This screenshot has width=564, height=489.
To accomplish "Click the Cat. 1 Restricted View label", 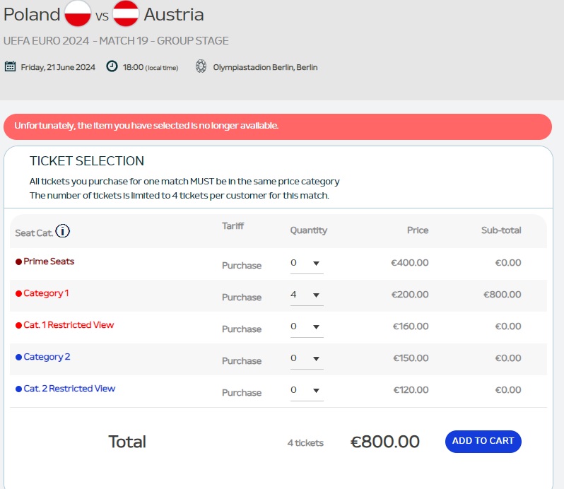I will tap(69, 325).
